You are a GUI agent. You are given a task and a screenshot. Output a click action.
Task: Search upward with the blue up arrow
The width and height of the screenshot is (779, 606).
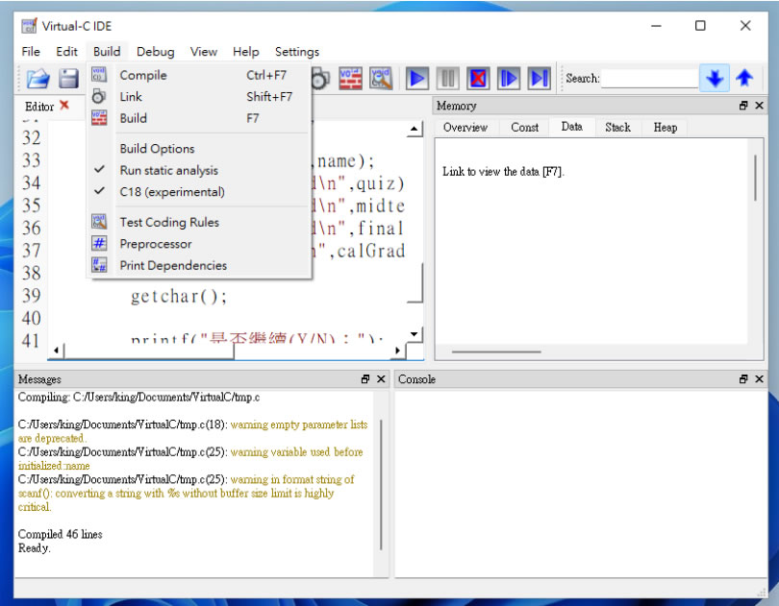click(744, 78)
